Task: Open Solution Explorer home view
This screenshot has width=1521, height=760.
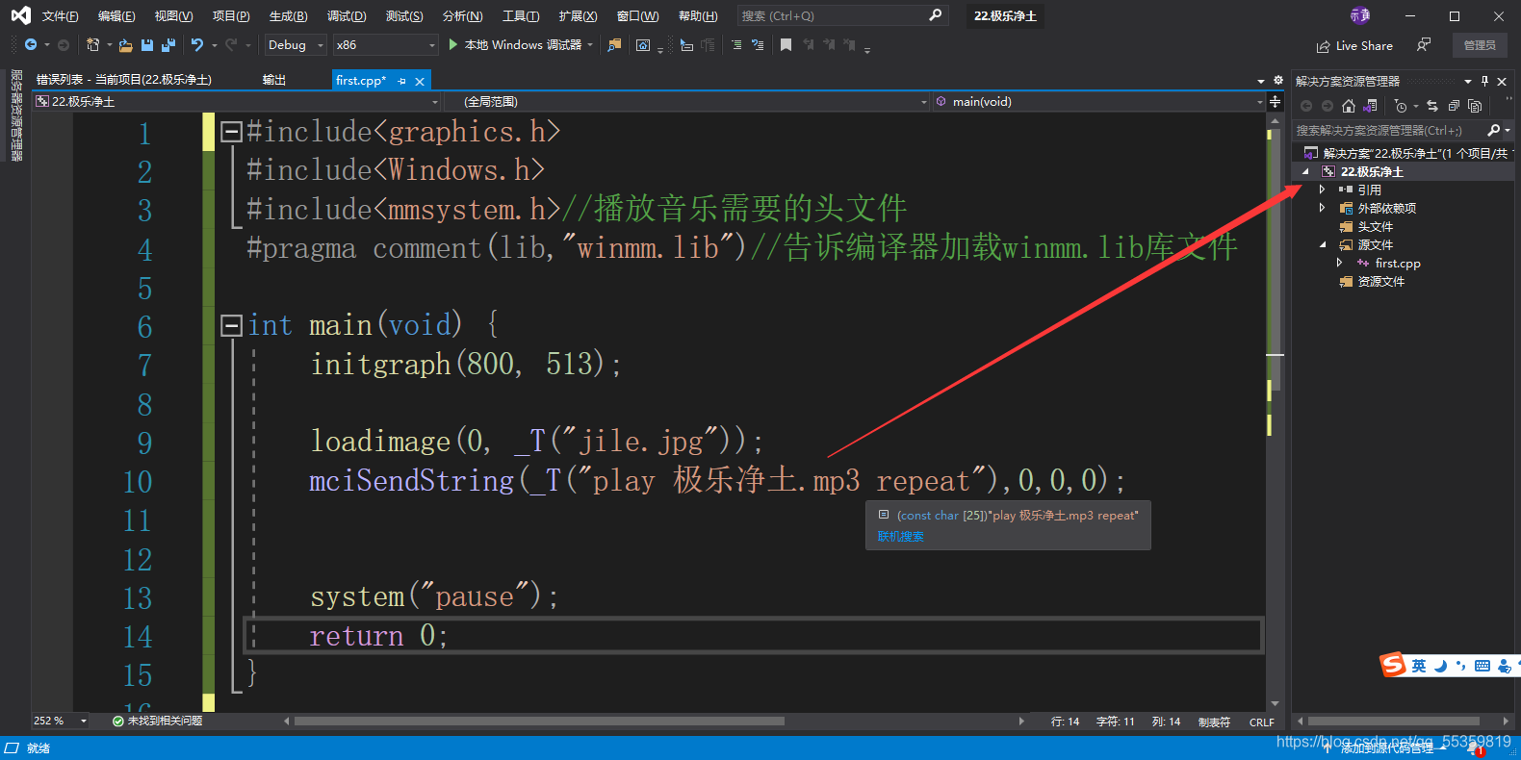Action: click(x=1349, y=106)
